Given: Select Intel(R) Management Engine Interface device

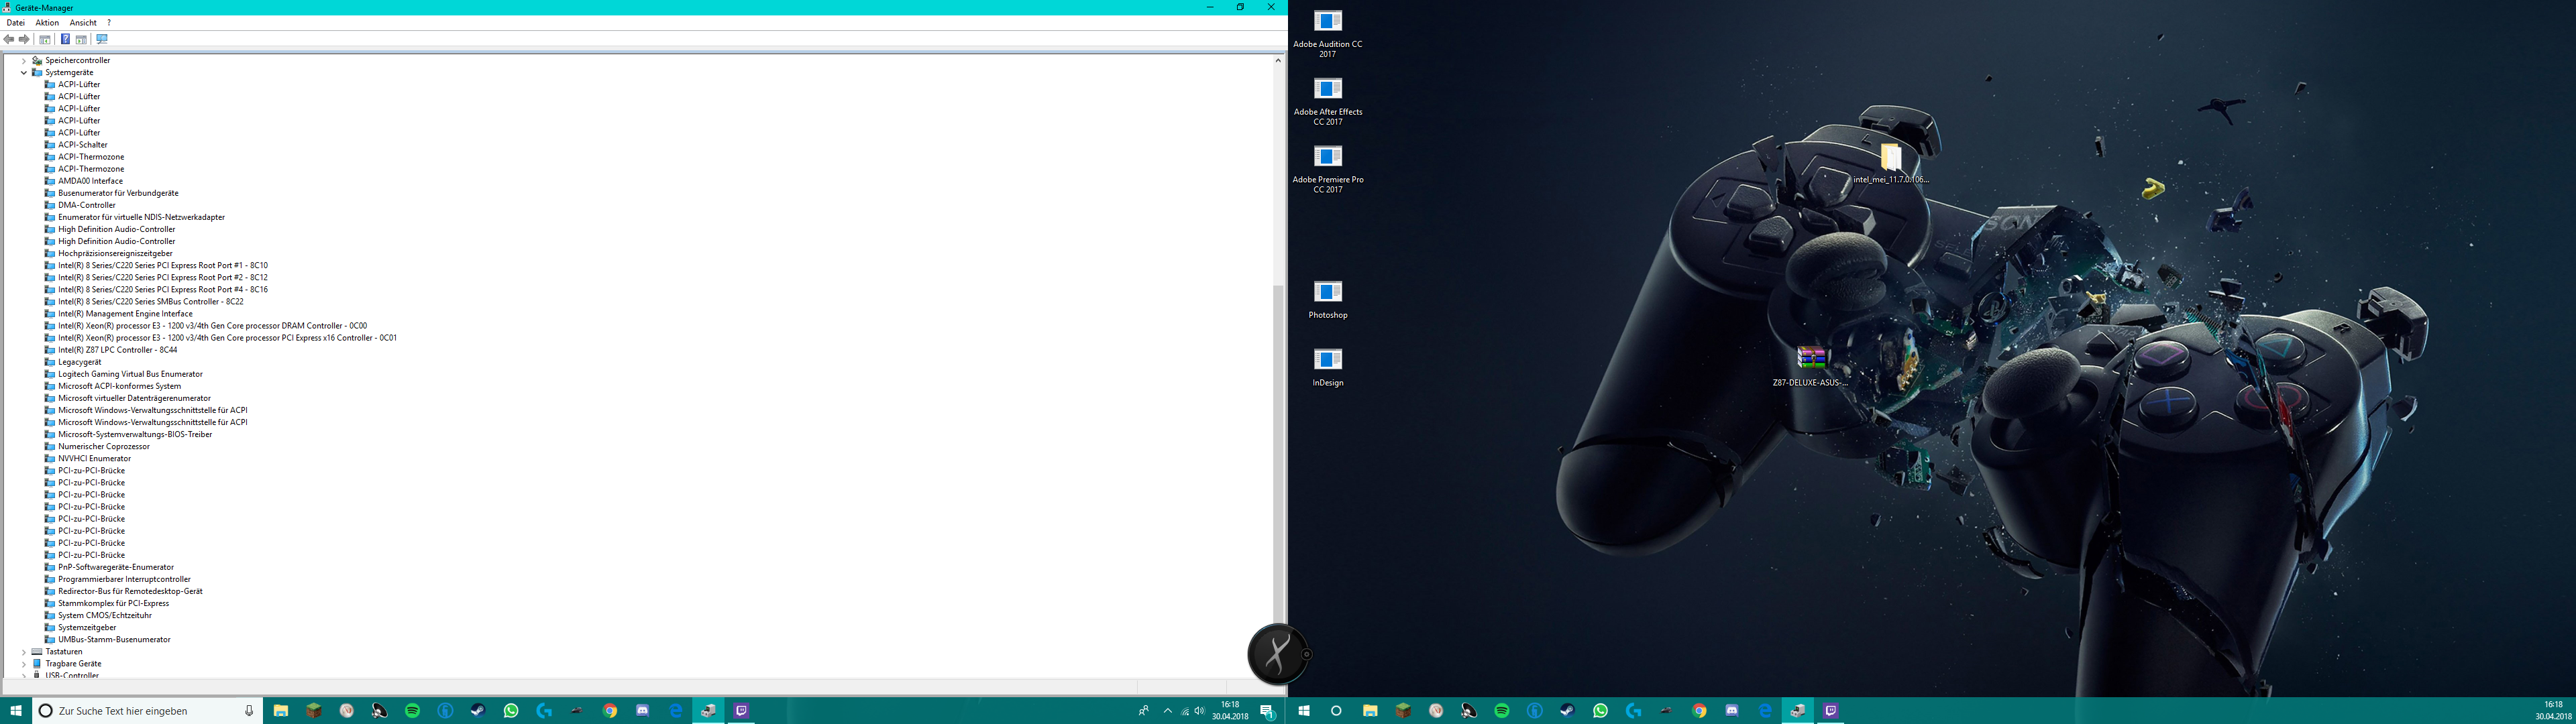Looking at the screenshot, I should point(125,313).
